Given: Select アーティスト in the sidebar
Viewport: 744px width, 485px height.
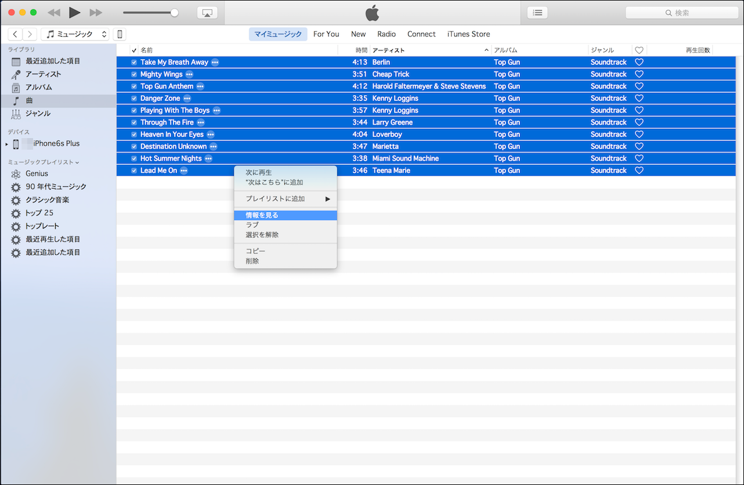Looking at the screenshot, I should (43, 74).
